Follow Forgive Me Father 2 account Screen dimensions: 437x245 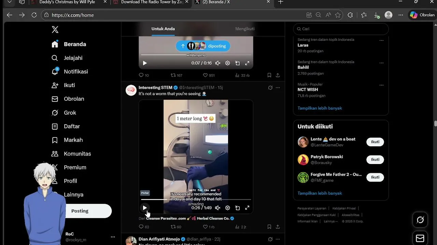(x=375, y=177)
